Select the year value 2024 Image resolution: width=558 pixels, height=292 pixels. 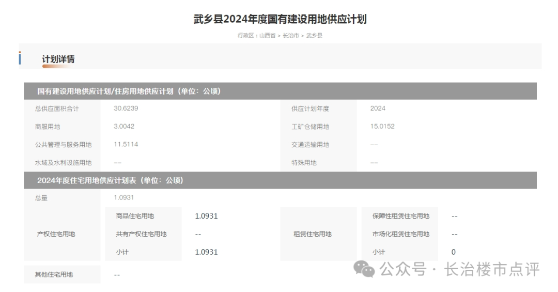pyautogui.click(x=378, y=108)
